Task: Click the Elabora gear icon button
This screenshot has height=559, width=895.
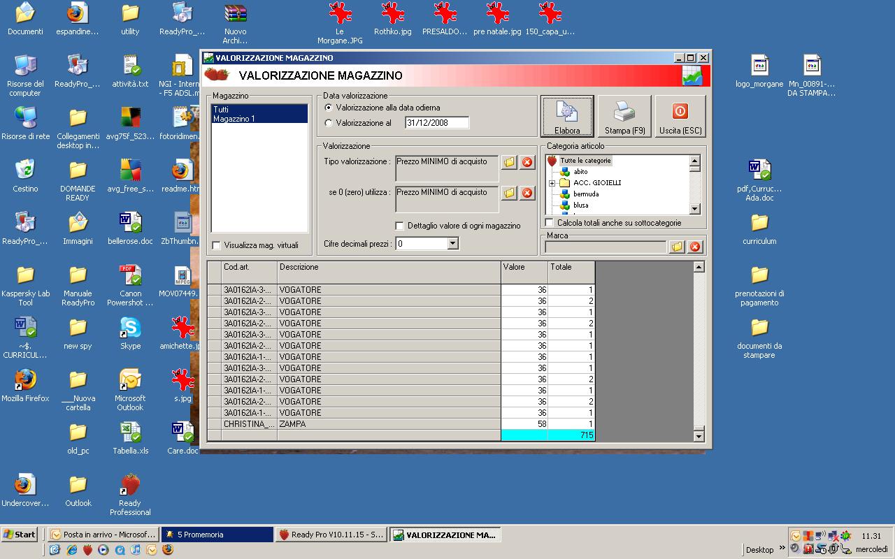Action: coord(566,115)
